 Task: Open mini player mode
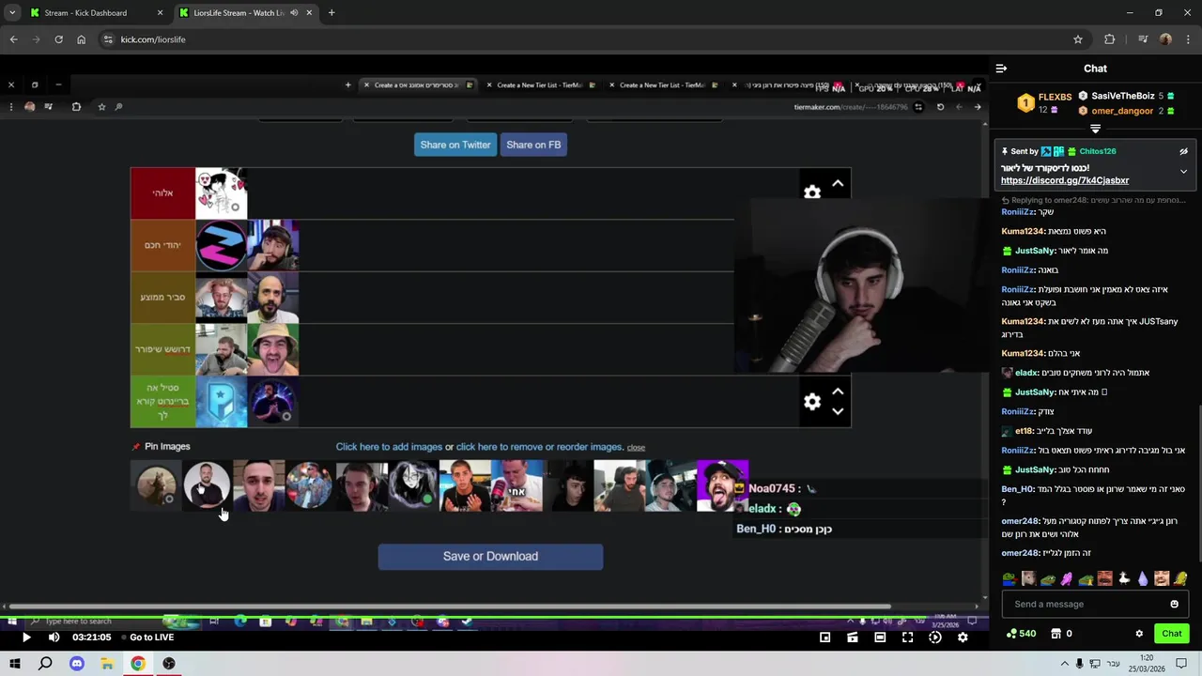(824, 638)
